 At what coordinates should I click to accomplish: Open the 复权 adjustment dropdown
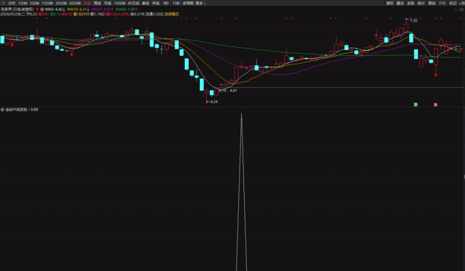(x=389, y=3)
